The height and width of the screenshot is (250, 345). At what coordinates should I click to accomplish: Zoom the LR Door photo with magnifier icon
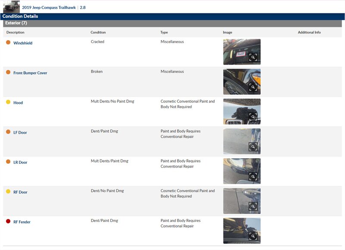[253, 176]
